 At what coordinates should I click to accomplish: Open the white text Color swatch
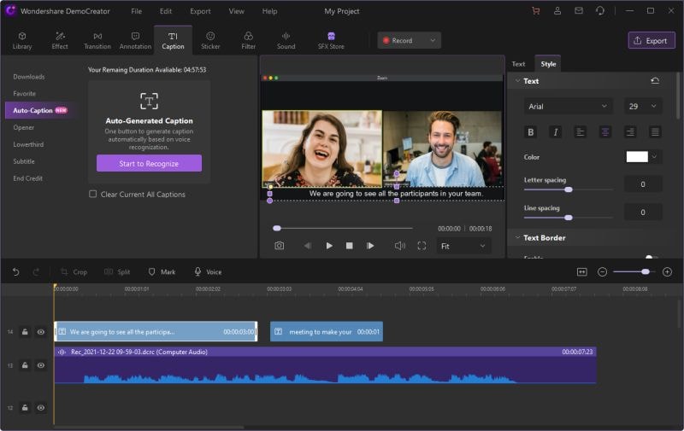coord(637,157)
